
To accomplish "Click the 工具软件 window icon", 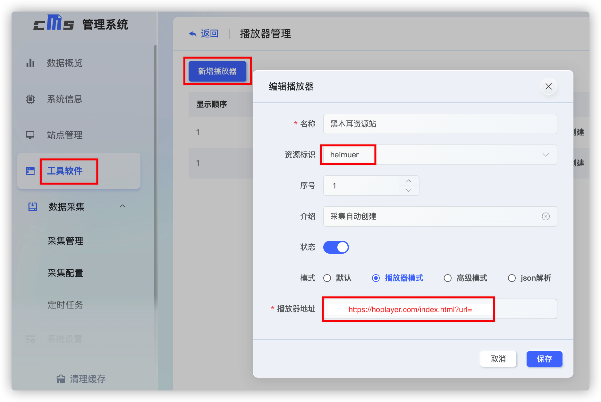I will click(30, 171).
